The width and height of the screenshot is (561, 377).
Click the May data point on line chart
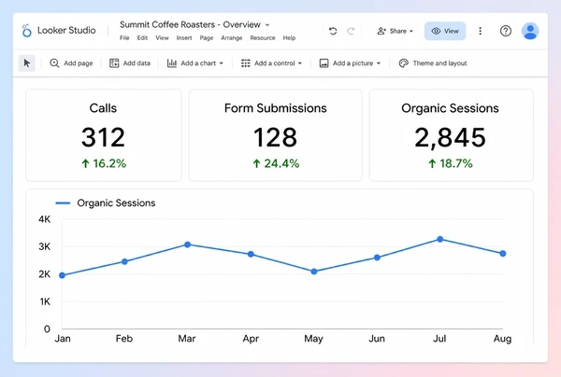click(x=314, y=272)
